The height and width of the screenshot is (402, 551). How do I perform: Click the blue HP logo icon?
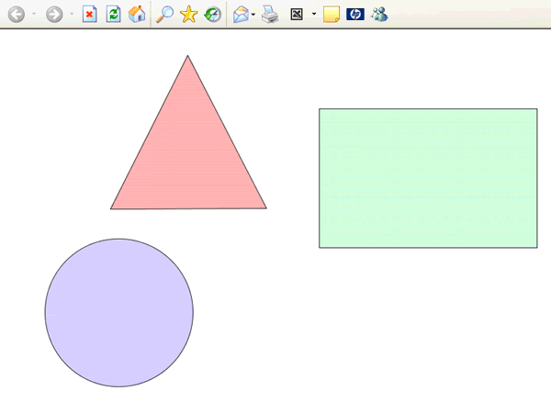[x=355, y=14]
